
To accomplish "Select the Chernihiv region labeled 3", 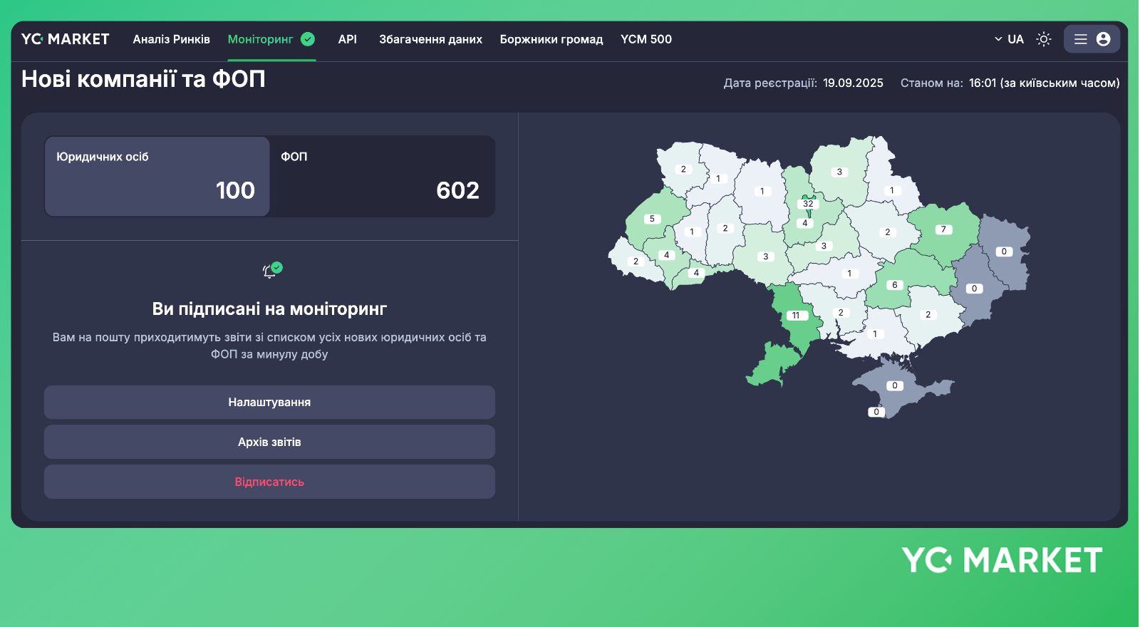I will point(839,172).
